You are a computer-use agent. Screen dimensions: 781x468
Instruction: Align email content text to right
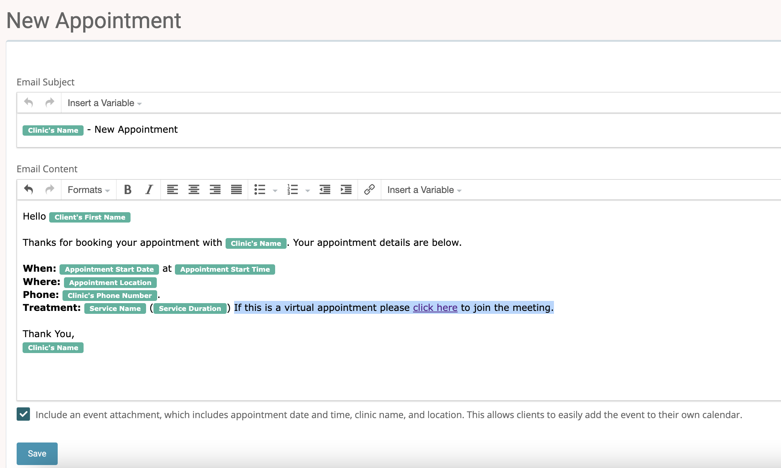tap(215, 190)
